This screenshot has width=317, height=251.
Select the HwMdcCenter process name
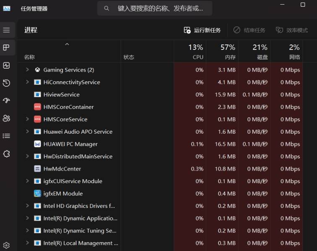pos(62,169)
